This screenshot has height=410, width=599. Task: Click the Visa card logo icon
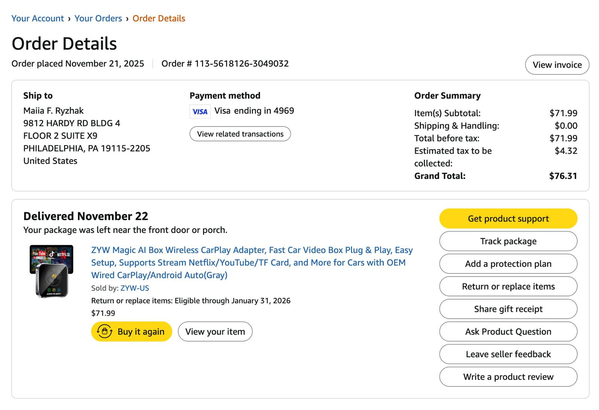click(200, 111)
